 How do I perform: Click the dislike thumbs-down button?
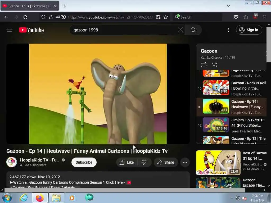coord(144,162)
